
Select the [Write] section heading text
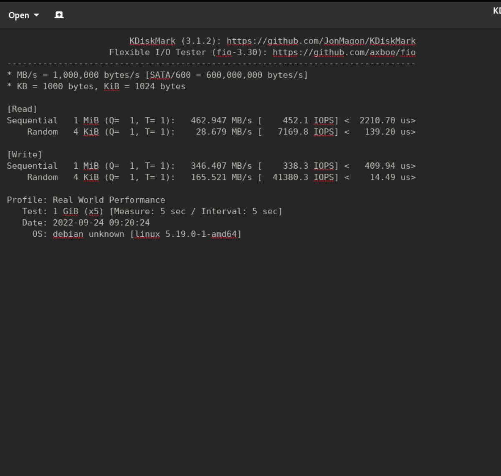25,154
